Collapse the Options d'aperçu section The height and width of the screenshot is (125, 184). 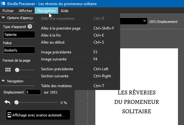[x=3, y=18]
